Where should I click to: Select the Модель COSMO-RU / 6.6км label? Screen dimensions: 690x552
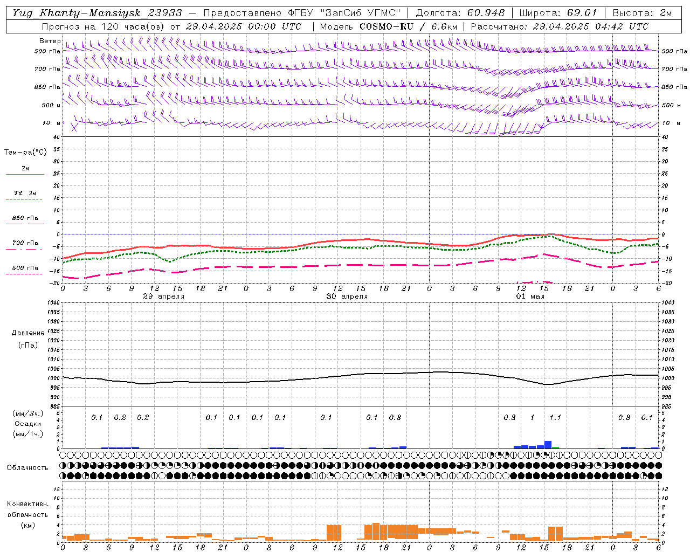(x=389, y=26)
